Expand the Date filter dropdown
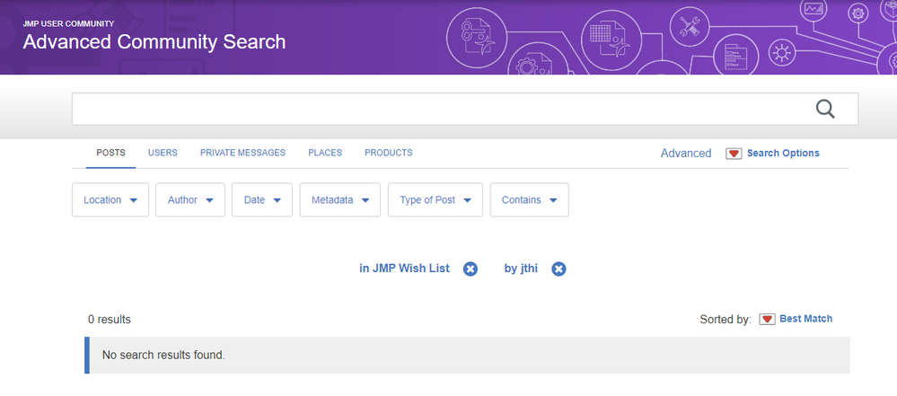The image size is (897, 396). click(262, 199)
